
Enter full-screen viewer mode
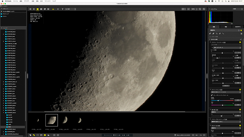[x=58, y=9]
